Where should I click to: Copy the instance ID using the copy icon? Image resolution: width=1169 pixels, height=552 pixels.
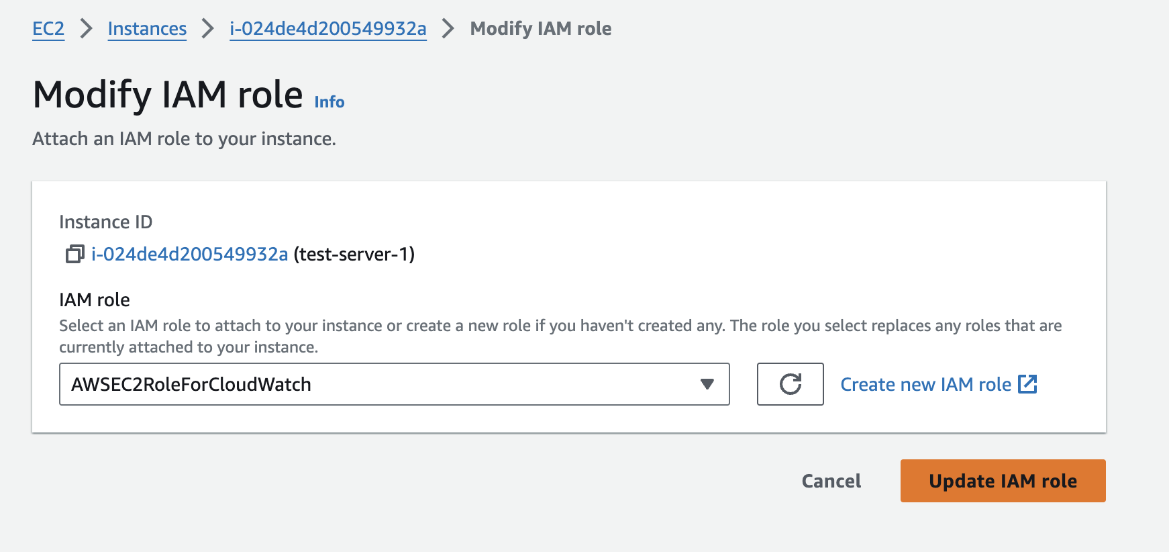pos(74,254)
